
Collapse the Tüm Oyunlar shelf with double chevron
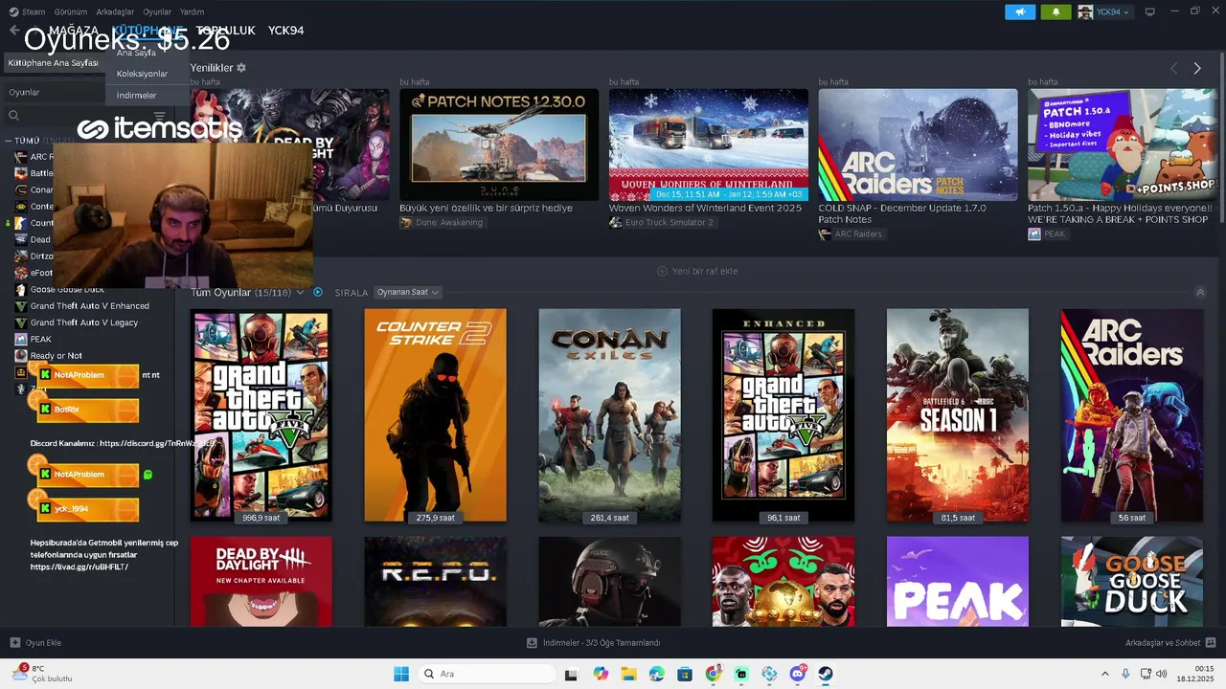tap(1200, 293)
